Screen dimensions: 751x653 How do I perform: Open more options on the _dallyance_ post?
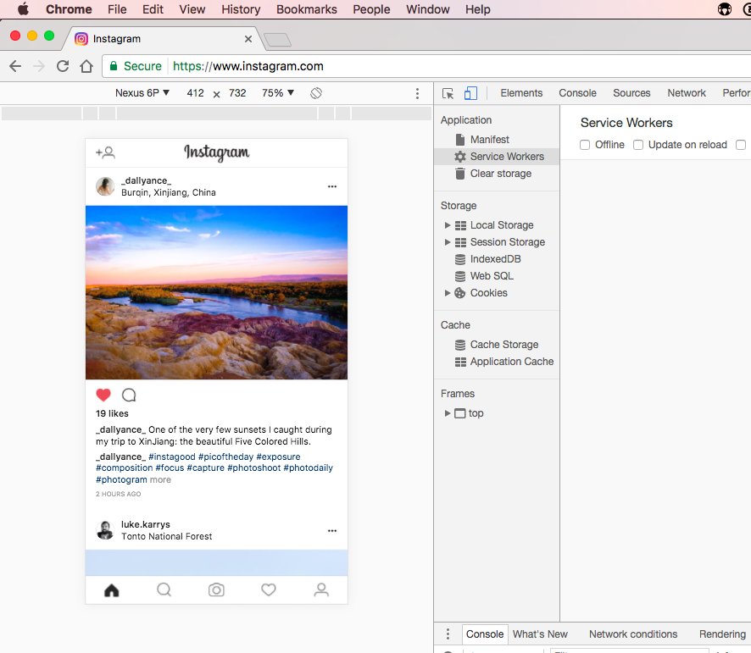332,186
